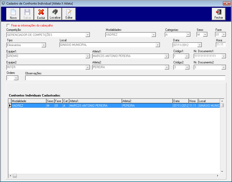Open the Tipo dropdown showing Eliminatória

coord(44,45)
